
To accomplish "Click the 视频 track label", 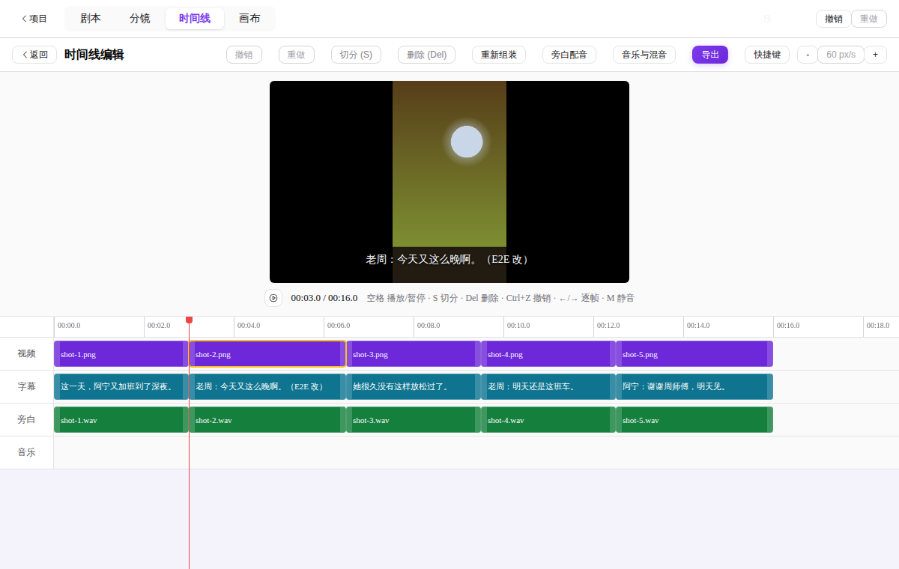I will tap(27, 353).
